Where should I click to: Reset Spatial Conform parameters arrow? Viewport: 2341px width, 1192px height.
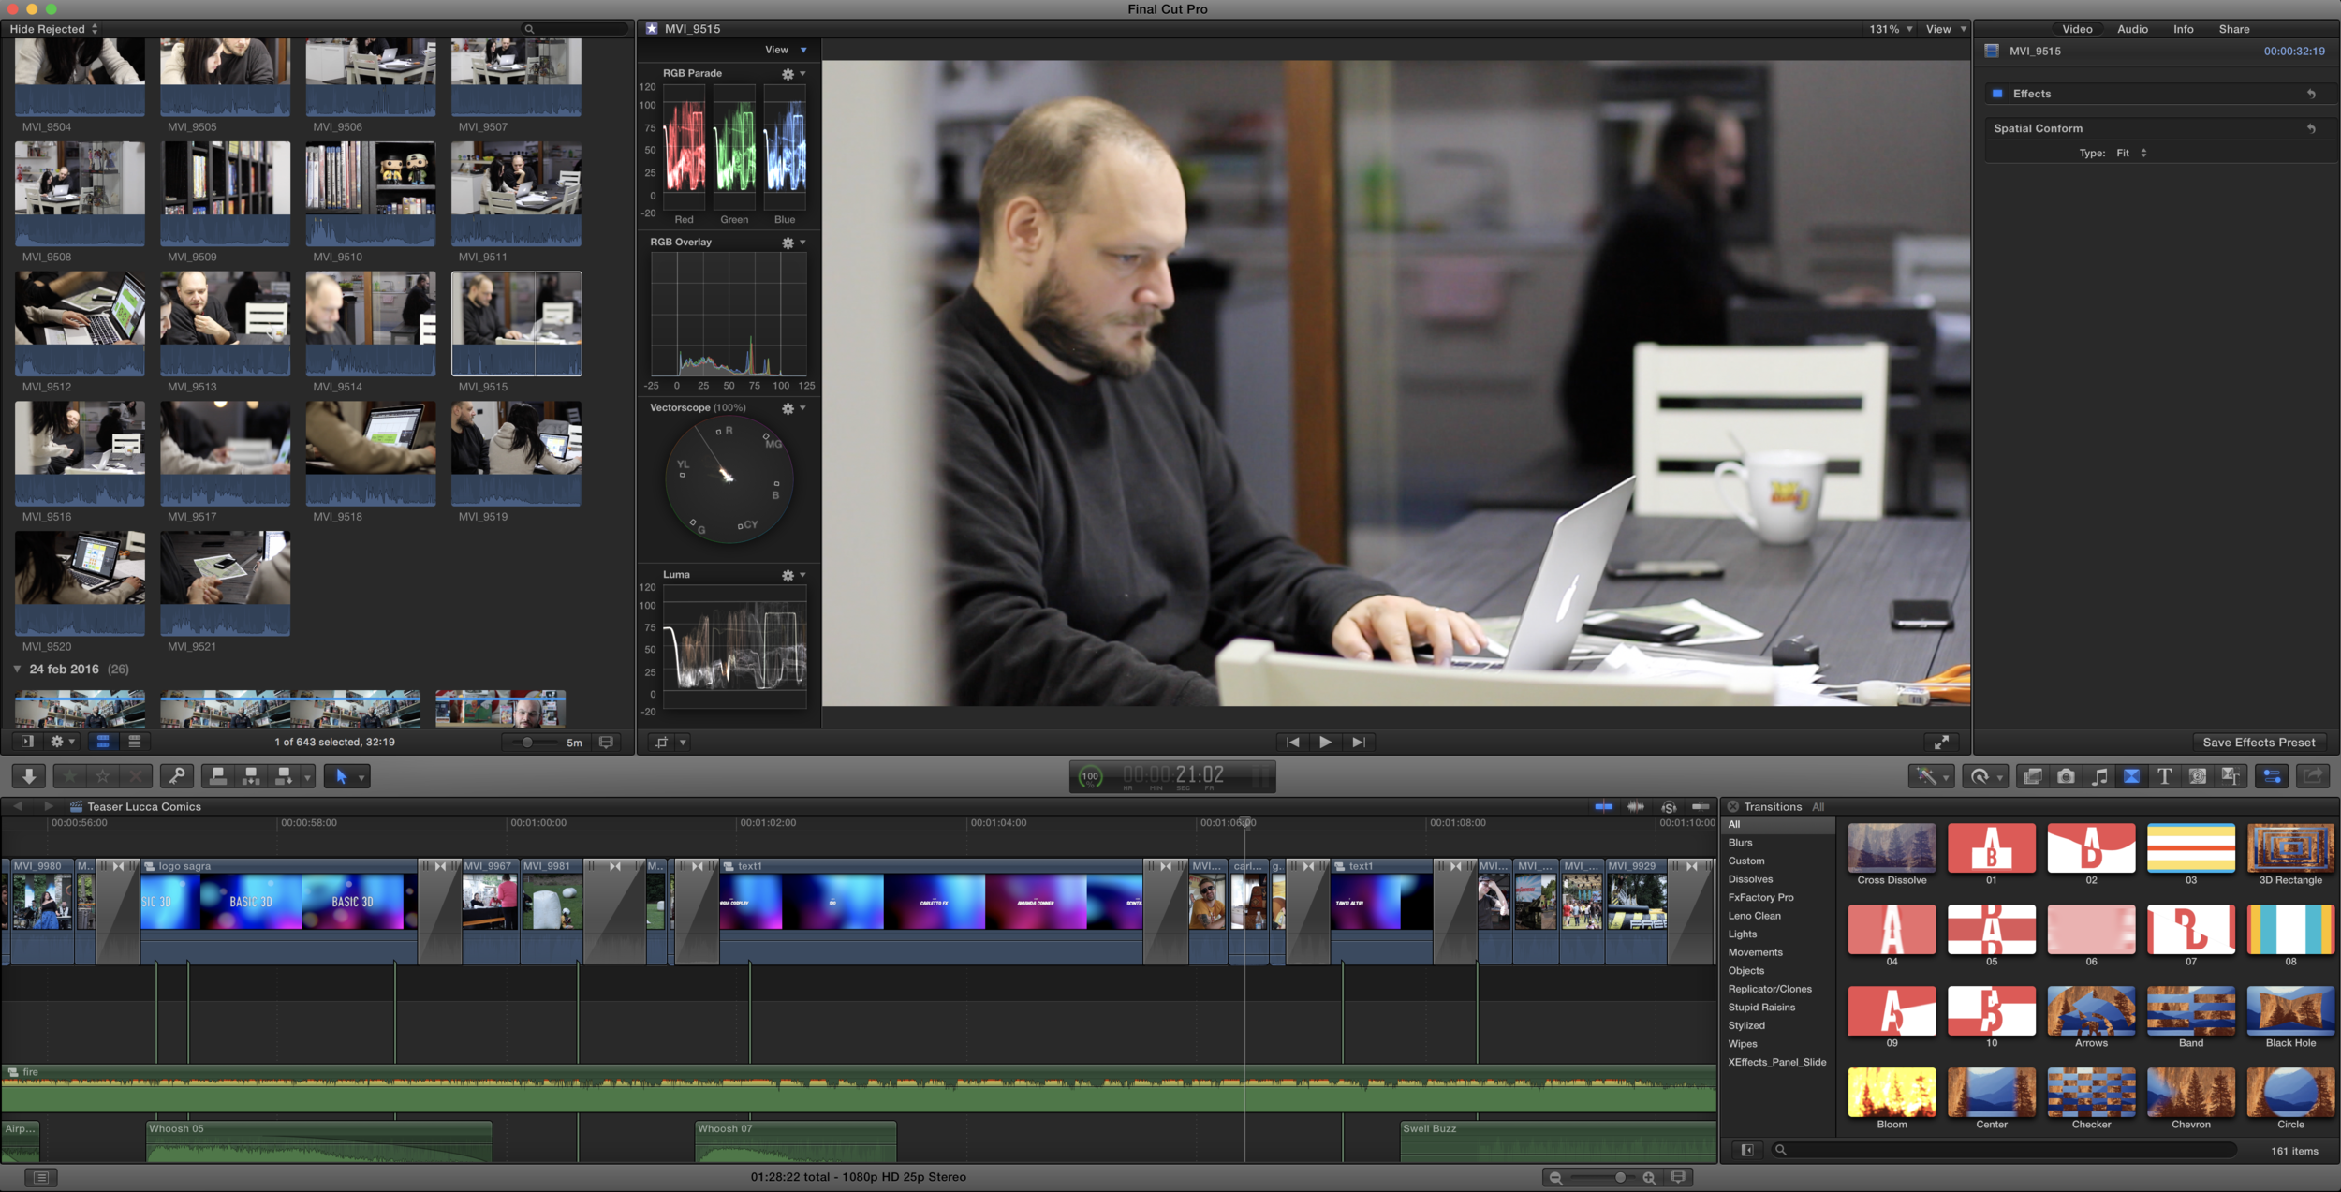[2311, 128]
